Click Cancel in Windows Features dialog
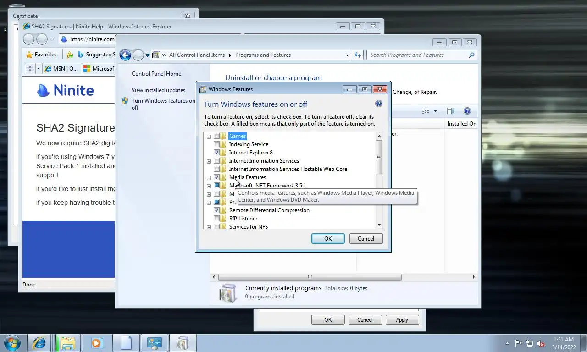 click(366, 239)
